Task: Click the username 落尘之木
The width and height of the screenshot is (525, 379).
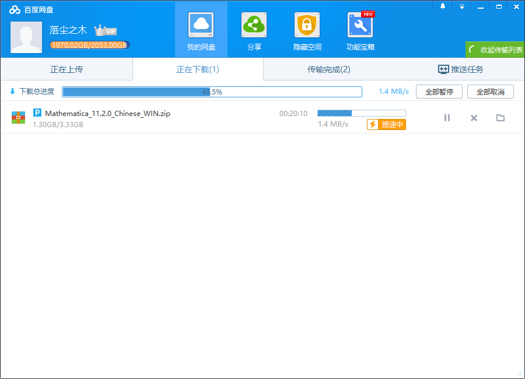Action: point(68,30)
